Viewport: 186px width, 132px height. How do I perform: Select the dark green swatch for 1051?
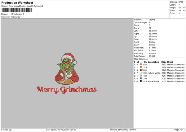click(x=141, y=78)
